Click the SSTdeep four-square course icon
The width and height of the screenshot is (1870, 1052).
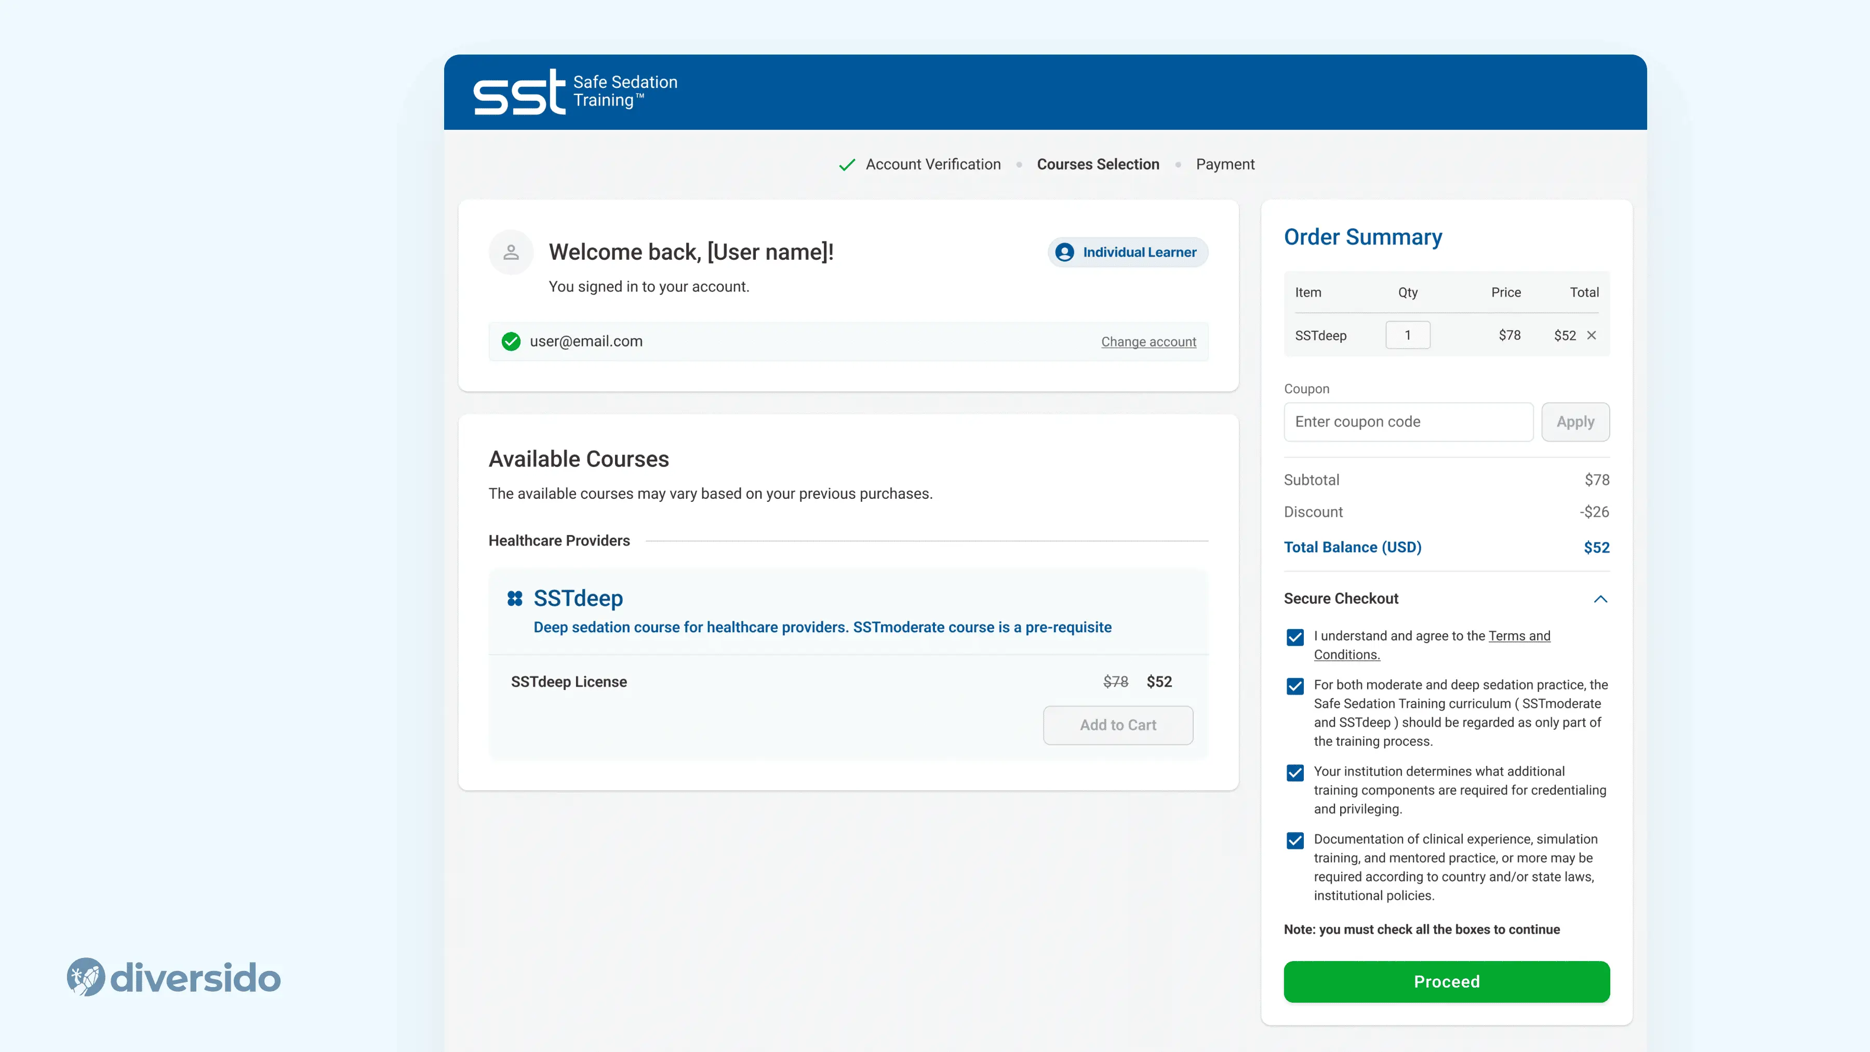[515, 598]
